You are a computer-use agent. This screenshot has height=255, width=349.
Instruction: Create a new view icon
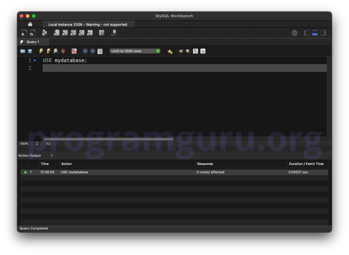click(x=73, y=33)
